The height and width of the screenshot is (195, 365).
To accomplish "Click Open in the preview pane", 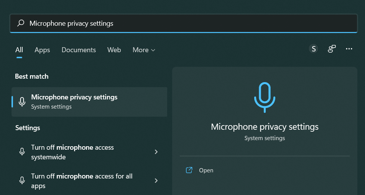I will [x=206, y=170].
